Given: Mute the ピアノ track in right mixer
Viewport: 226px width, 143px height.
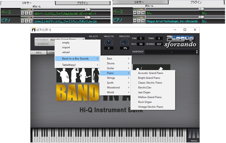Looking at the screenshot, I should point(135,21).
